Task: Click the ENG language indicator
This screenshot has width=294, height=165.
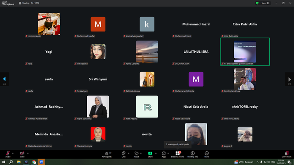Action: pyautogui.click(x=273, y=162)
